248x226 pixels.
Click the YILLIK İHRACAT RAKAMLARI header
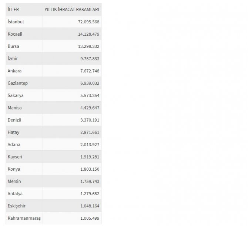(x=71, y=9)
